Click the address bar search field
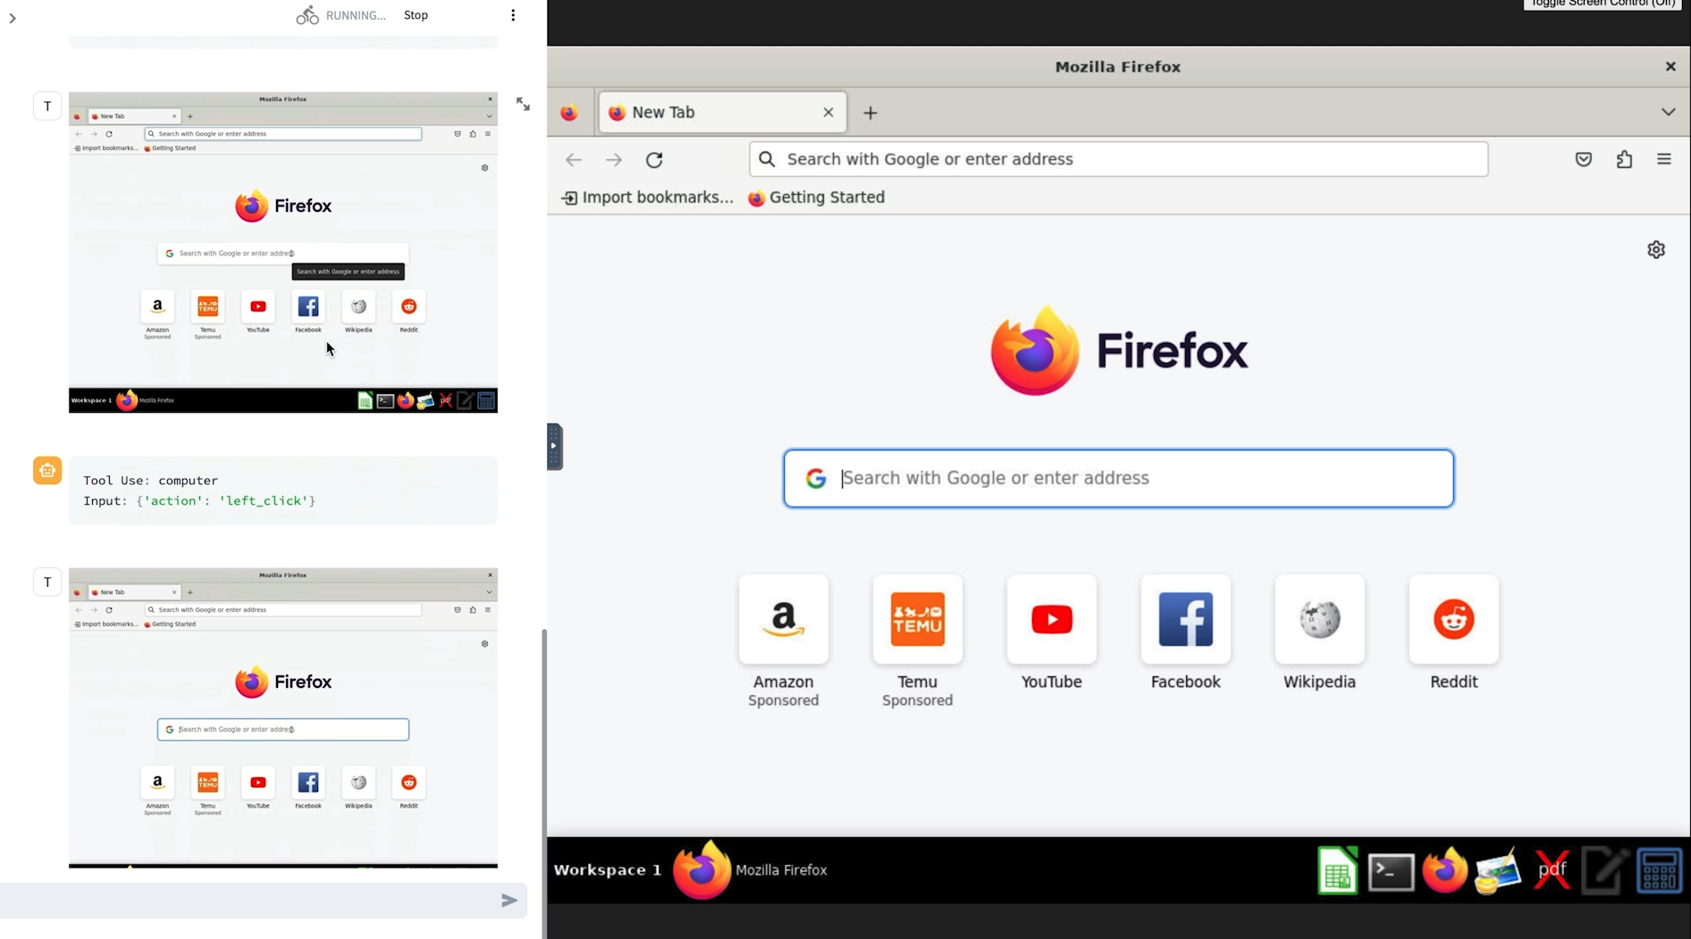Image resolution: width=1691 pixels, height=939 pixels. (1119, 159)
